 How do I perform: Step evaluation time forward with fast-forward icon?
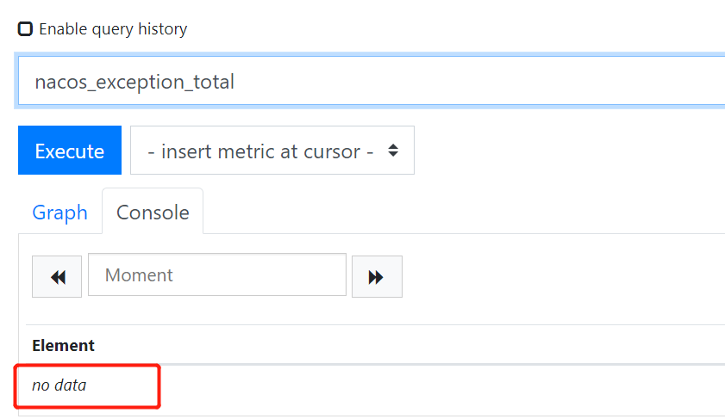(377, 277)
